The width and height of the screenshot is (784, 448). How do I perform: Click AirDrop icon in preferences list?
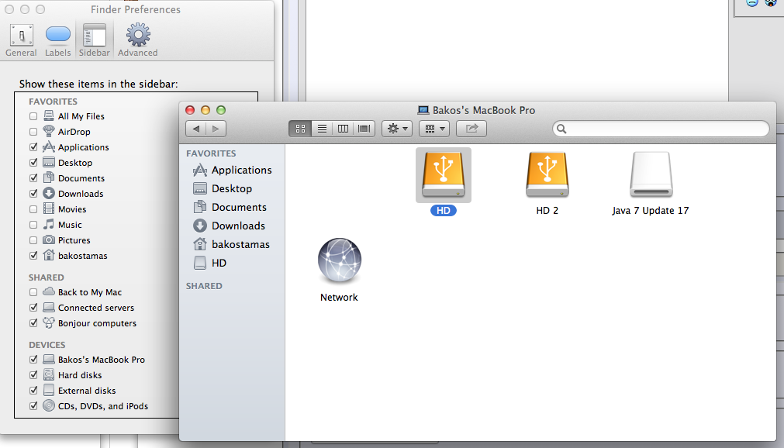pos(49,132)
